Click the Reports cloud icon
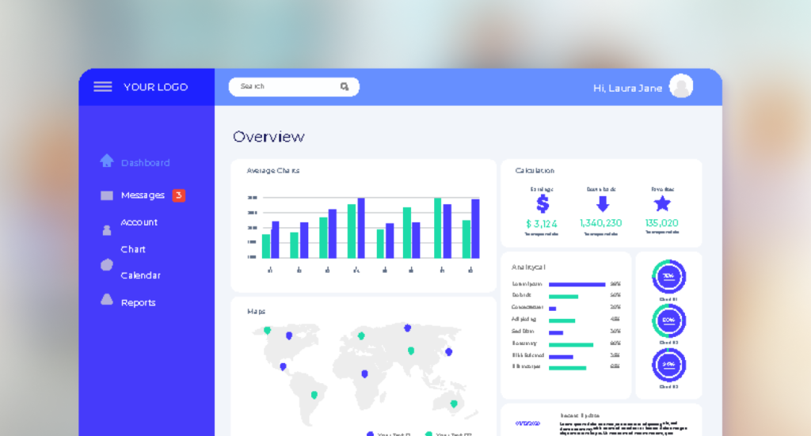811x436 pixels. coord(107,300)
